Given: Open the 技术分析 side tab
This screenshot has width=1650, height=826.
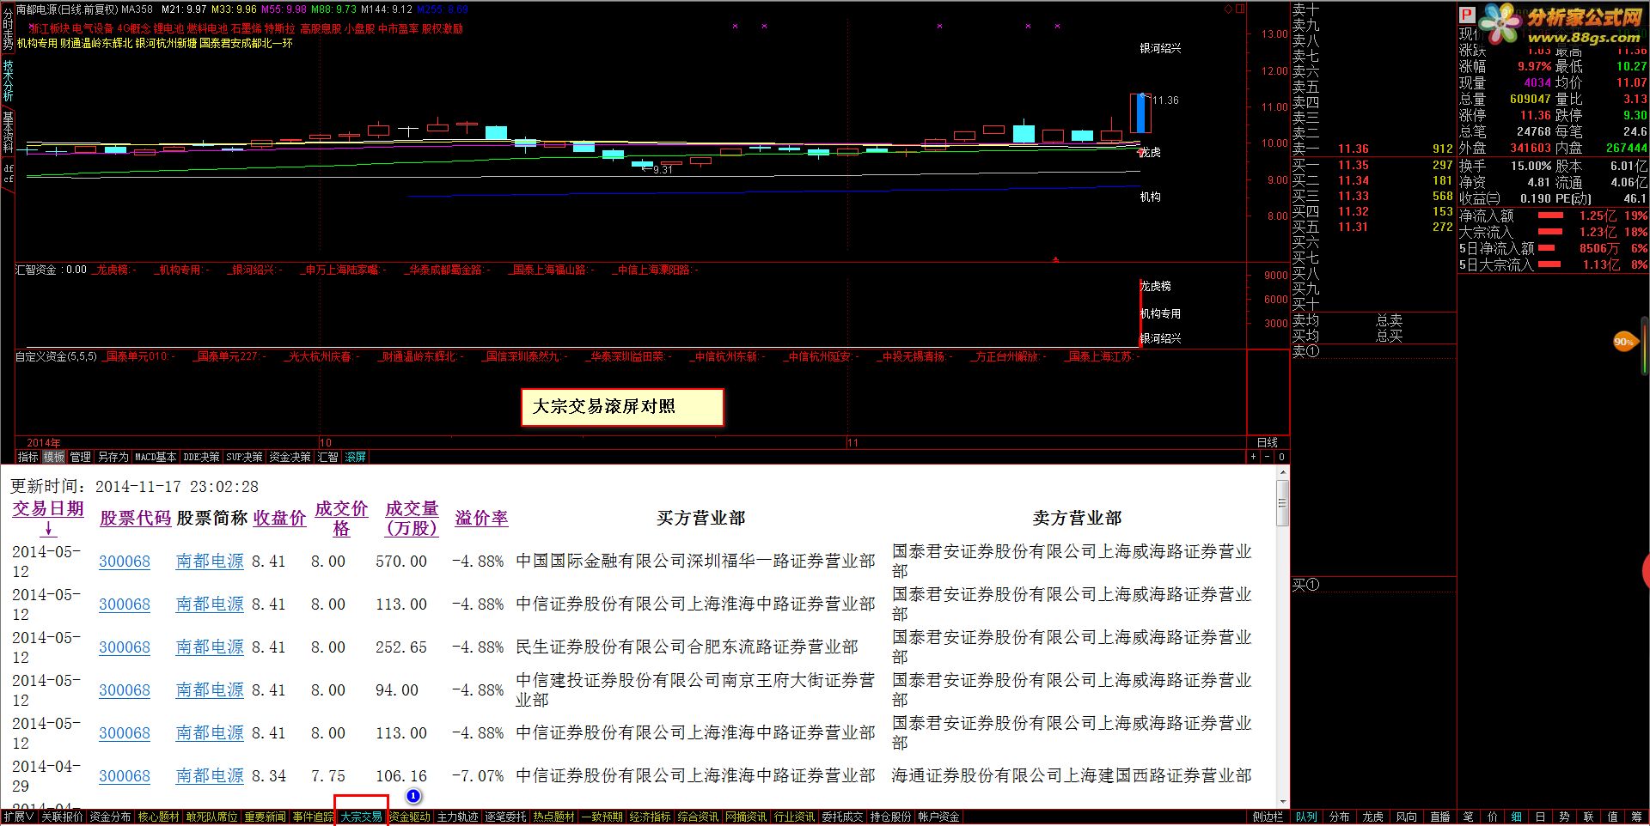Looking at the screenshot, I should click(x=8, y=81).
